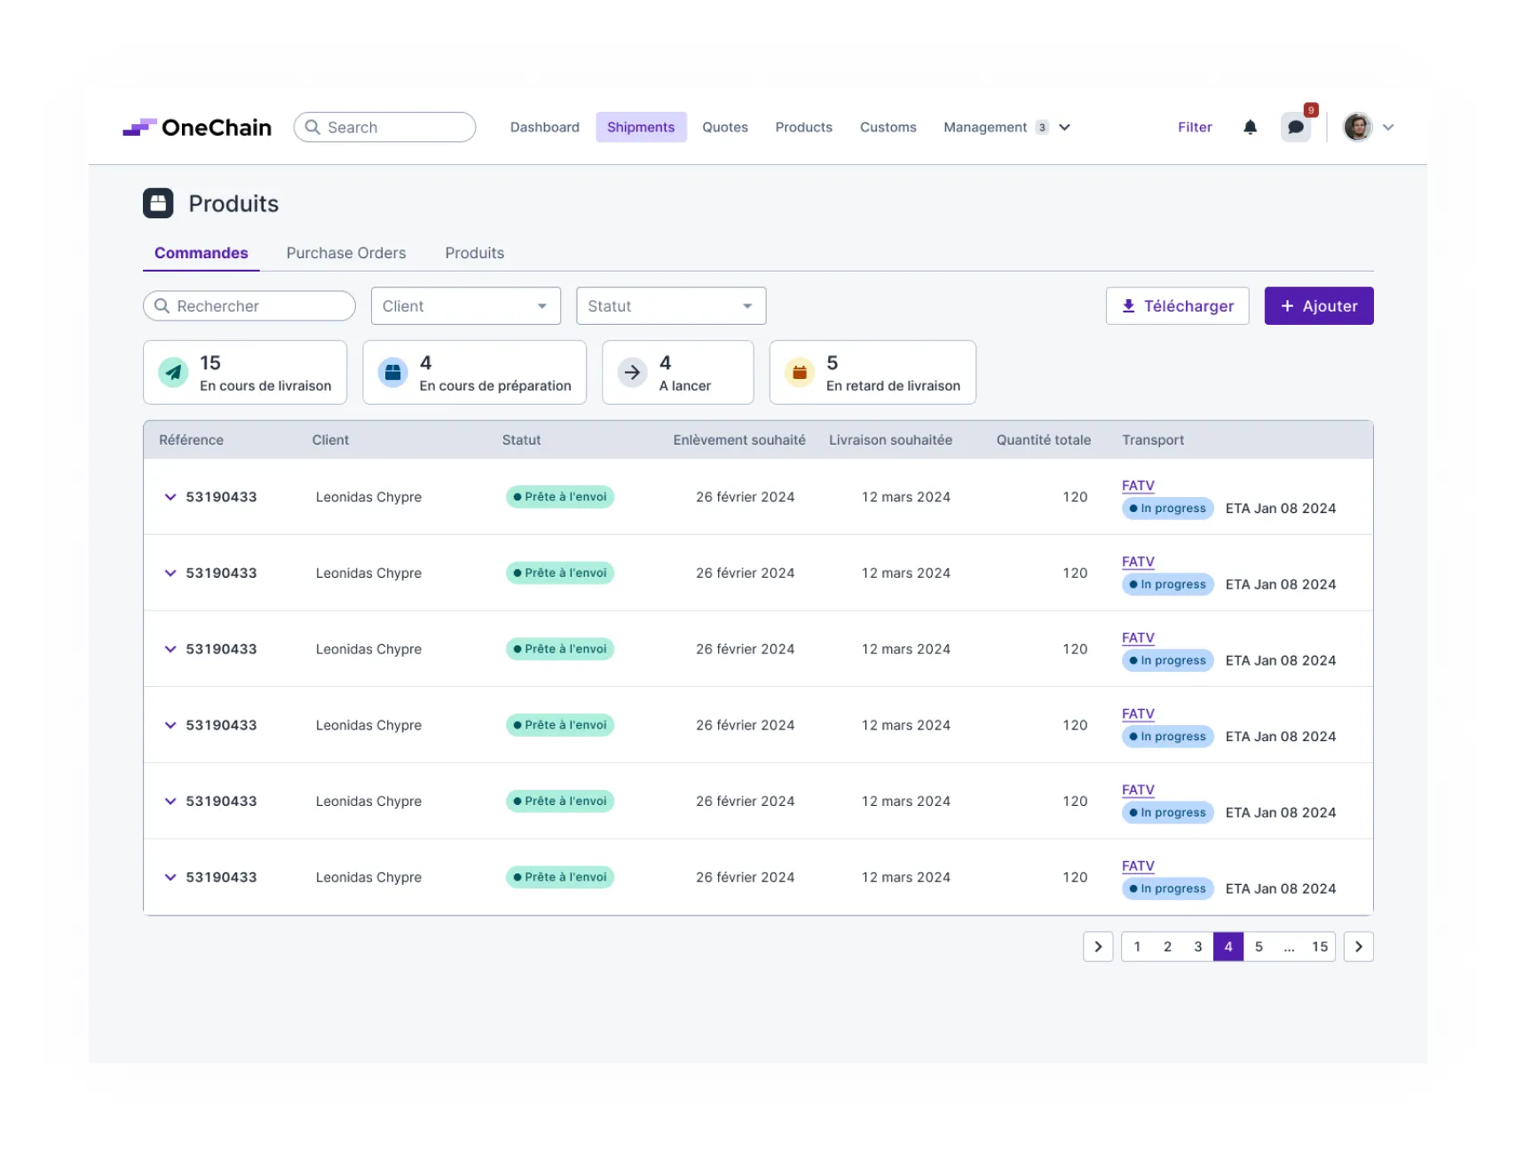Select the 5 En retard de livraison card
The height and width of the screenshot is (1152, 1516).
872,373
